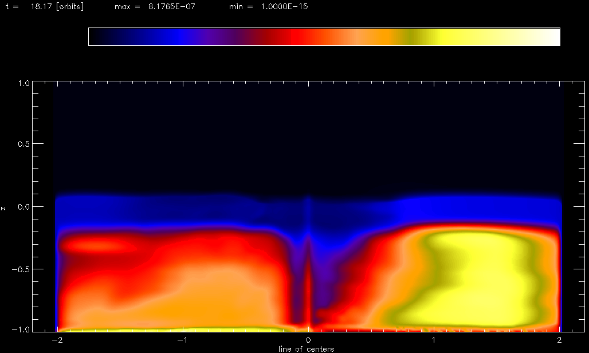
Task: Click the 1.0 tick label on the z axis
Action: 22,83
